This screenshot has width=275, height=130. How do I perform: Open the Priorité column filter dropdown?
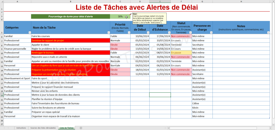click(x=129, y=32)
